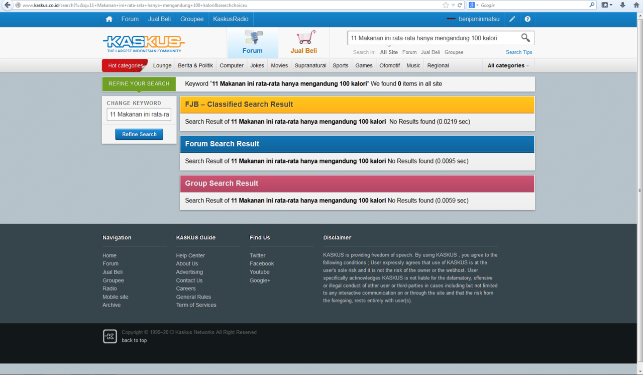Viewport: 643px width, 375px height.
Task: Open the Lounge category
Action: click(162, 65)
